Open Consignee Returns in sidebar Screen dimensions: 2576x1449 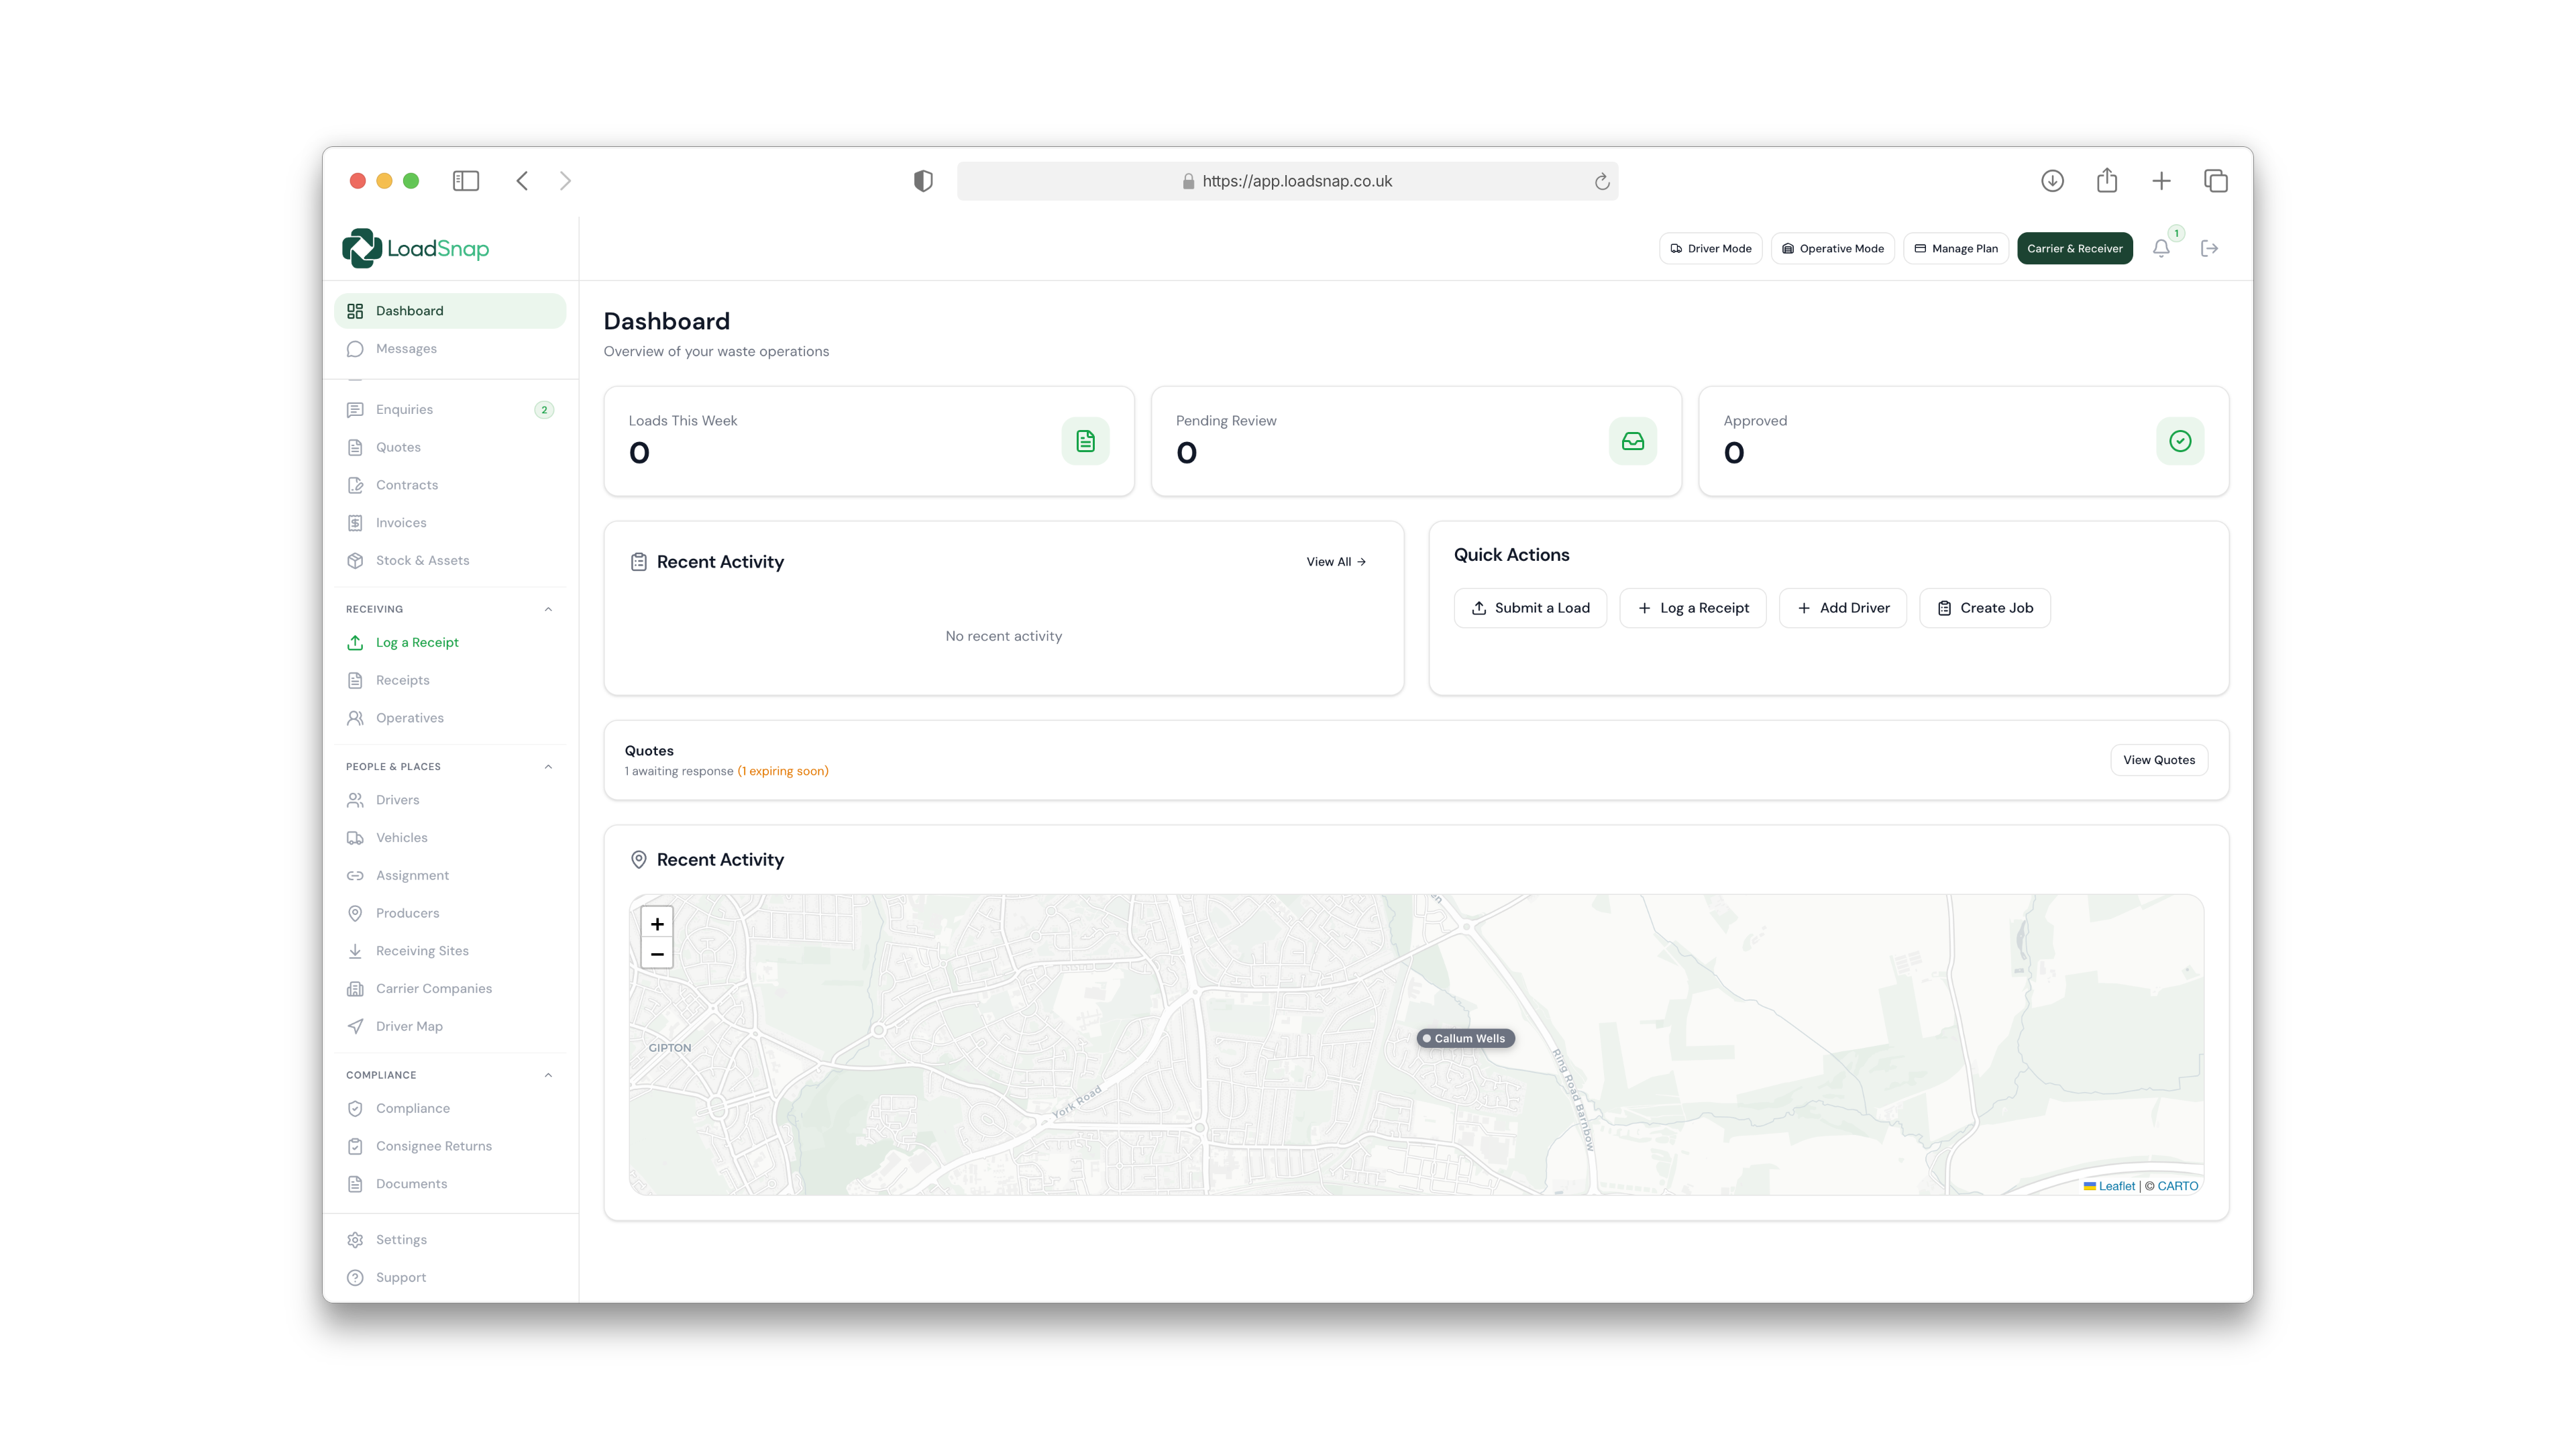tap(450, 1146)
